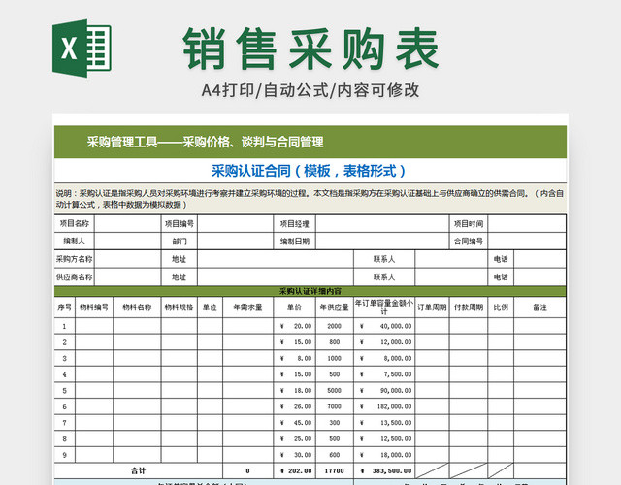Select the 供应商名称 label cell
Screen dimensions: 621x485
(75, 276)
